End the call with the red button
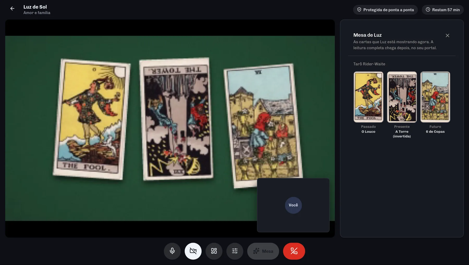This screenshot has height=265, width=469. click(x=294, y=251)
